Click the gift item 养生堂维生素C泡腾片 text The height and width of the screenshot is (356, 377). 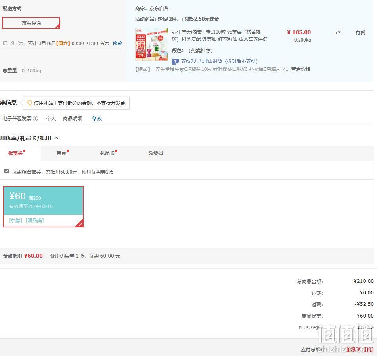point(218,69)
